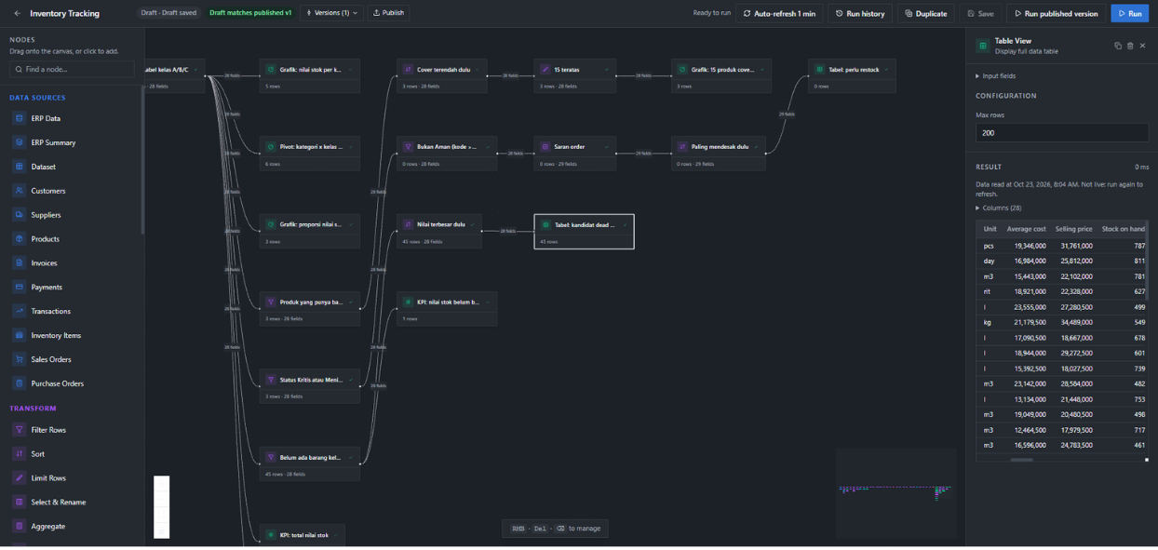The image size is (1158, 550).
Task: Open the 'Grafik: 15 produk cover' node chevron
Action: coord(762,69)
